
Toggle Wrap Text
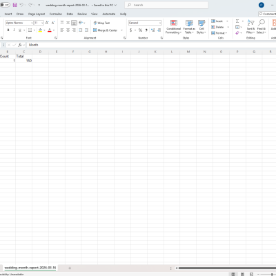pyautogui.click(x=101, y=23)
